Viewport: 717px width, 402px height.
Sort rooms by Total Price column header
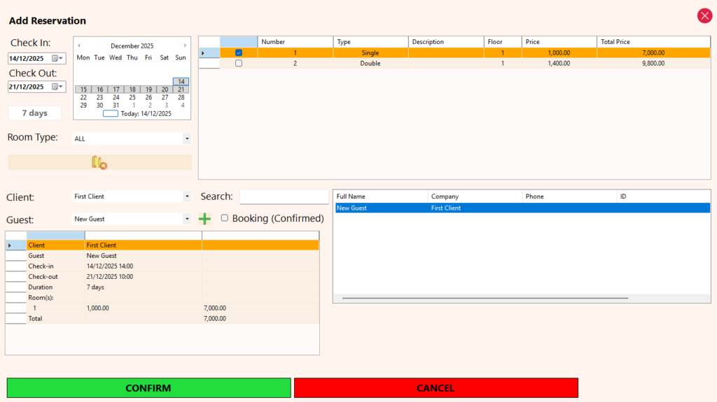pos(653,42)
